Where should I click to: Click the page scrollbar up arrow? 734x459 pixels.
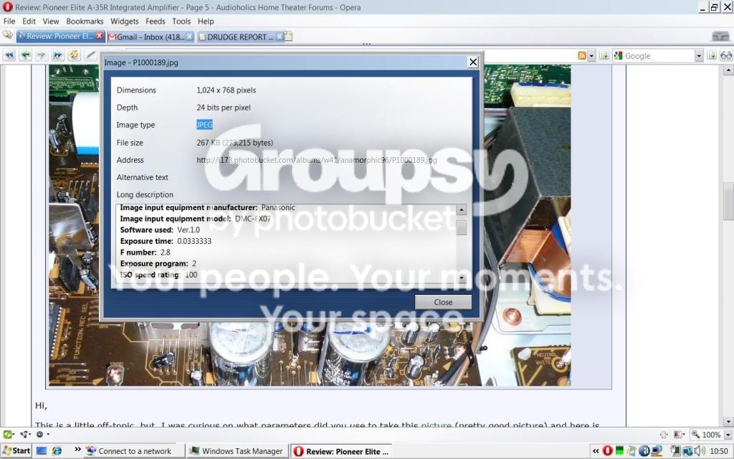click(x=728, y=70)
